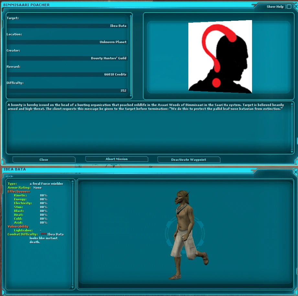Click the 'Combat Difficulty:' label
Viewport: 298px width, 296px height.
point(23,234)
